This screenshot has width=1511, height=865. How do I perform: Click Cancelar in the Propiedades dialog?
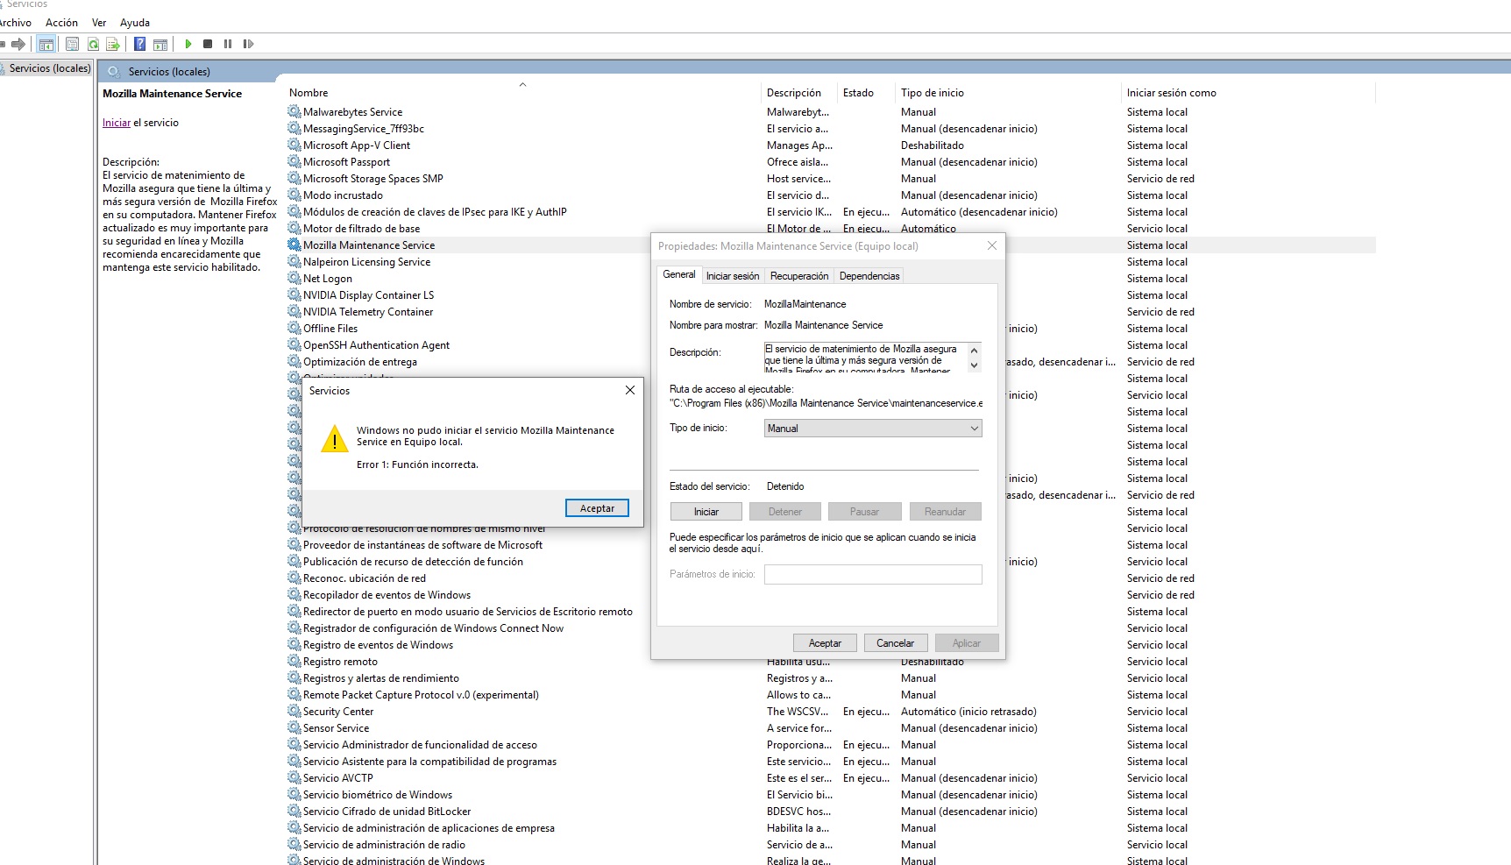pyautogui.click(x=896, y=643)
